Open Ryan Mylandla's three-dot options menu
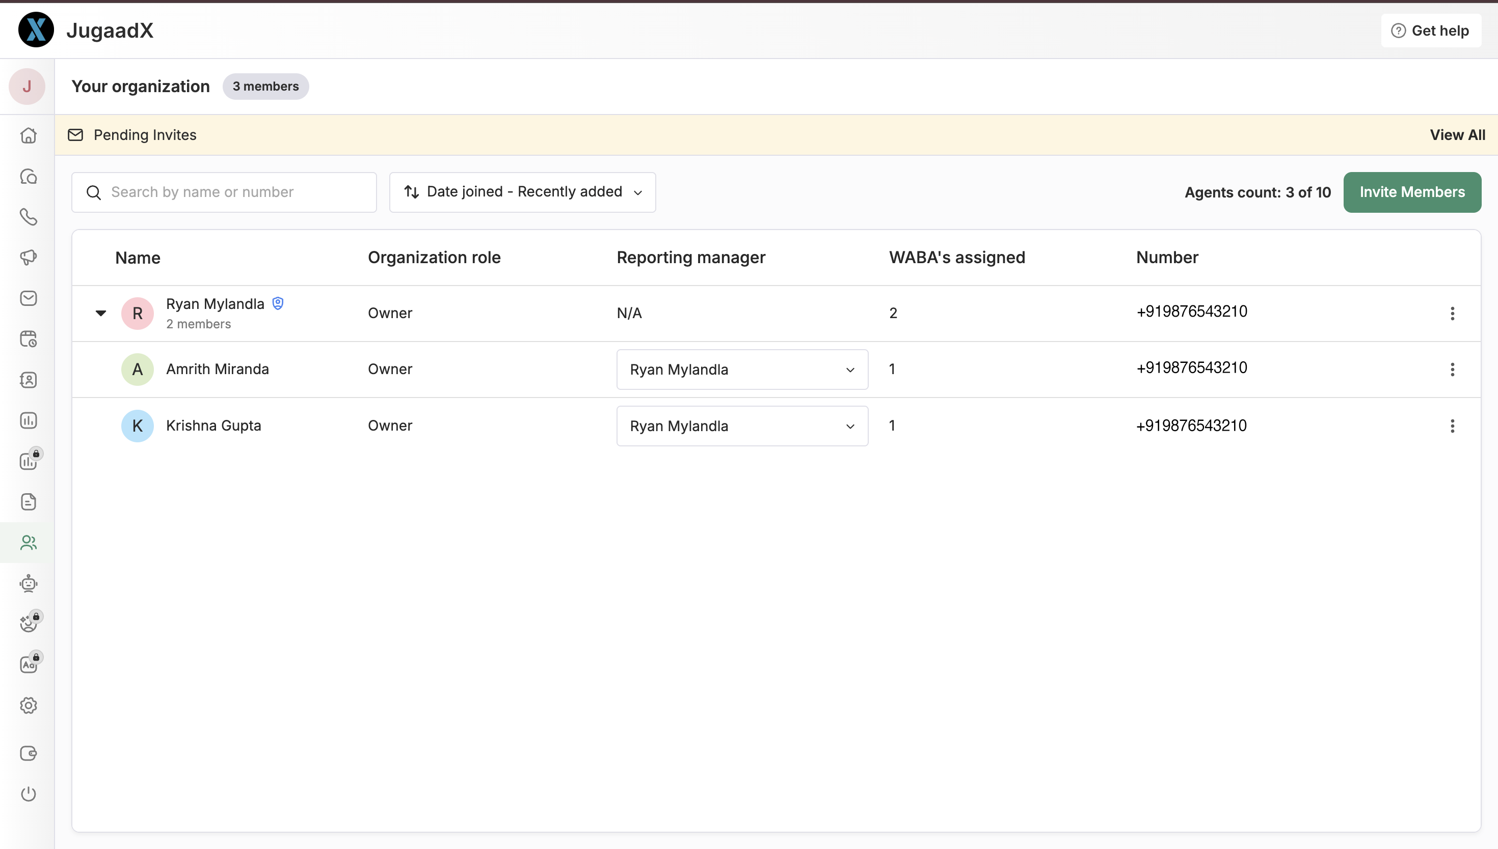 pos(1452,313)
